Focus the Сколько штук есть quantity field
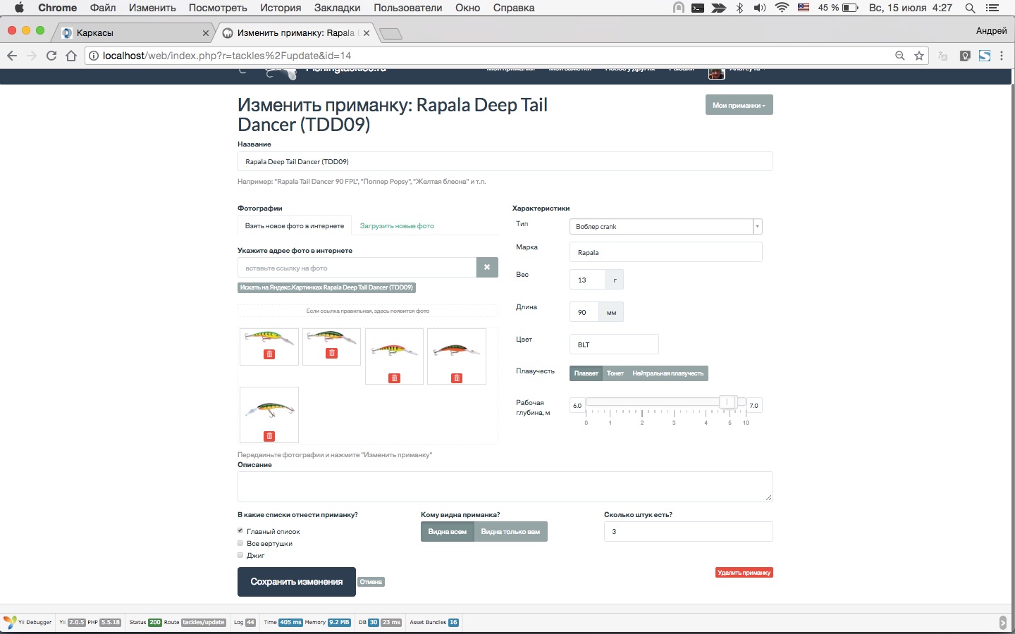This screenshot has height=634, width=1015. 689,531
